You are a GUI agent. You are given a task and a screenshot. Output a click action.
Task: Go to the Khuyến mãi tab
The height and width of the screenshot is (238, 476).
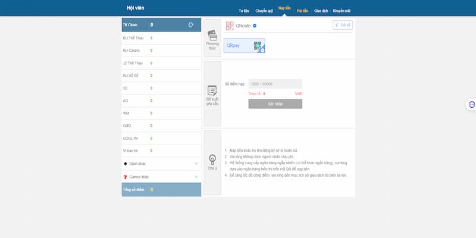click(342, 11)
